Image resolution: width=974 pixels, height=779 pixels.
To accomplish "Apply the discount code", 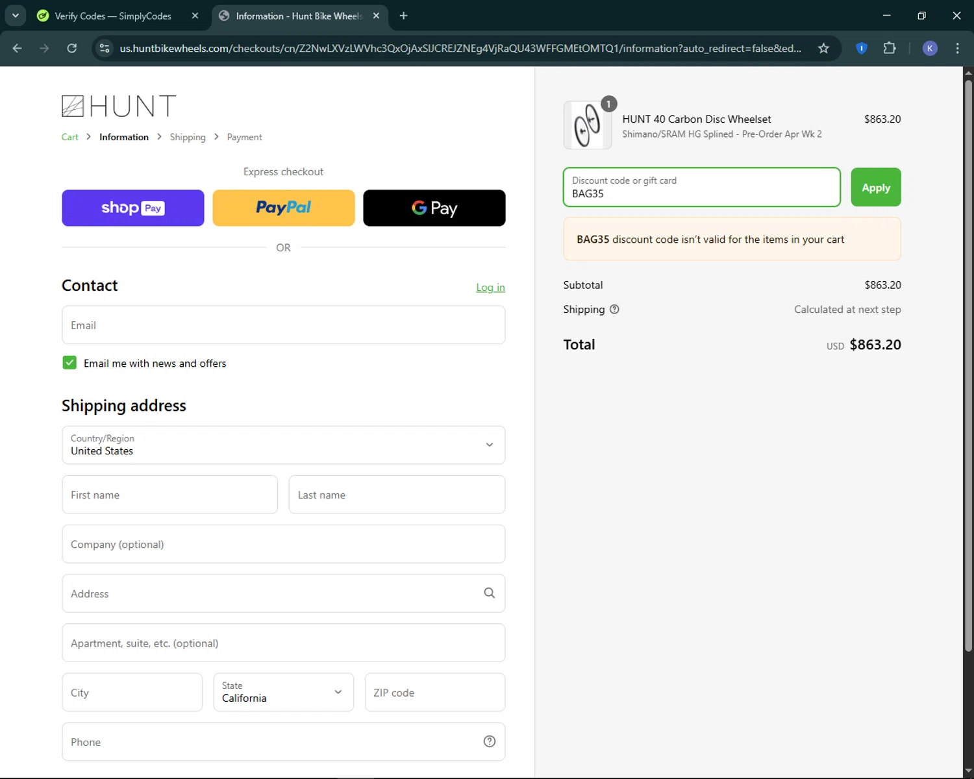I will tap(876, 187).
